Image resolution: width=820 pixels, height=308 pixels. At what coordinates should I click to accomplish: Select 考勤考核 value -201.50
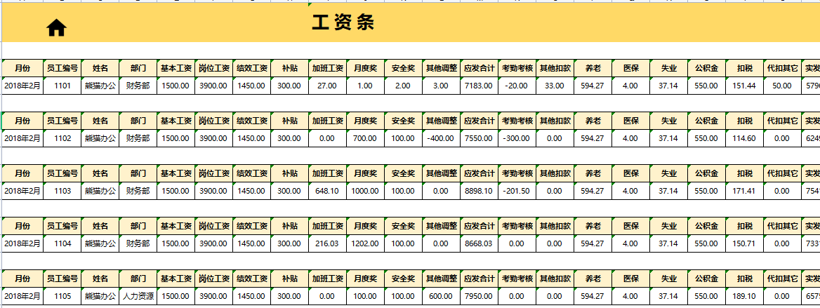(x=517, y=191)
